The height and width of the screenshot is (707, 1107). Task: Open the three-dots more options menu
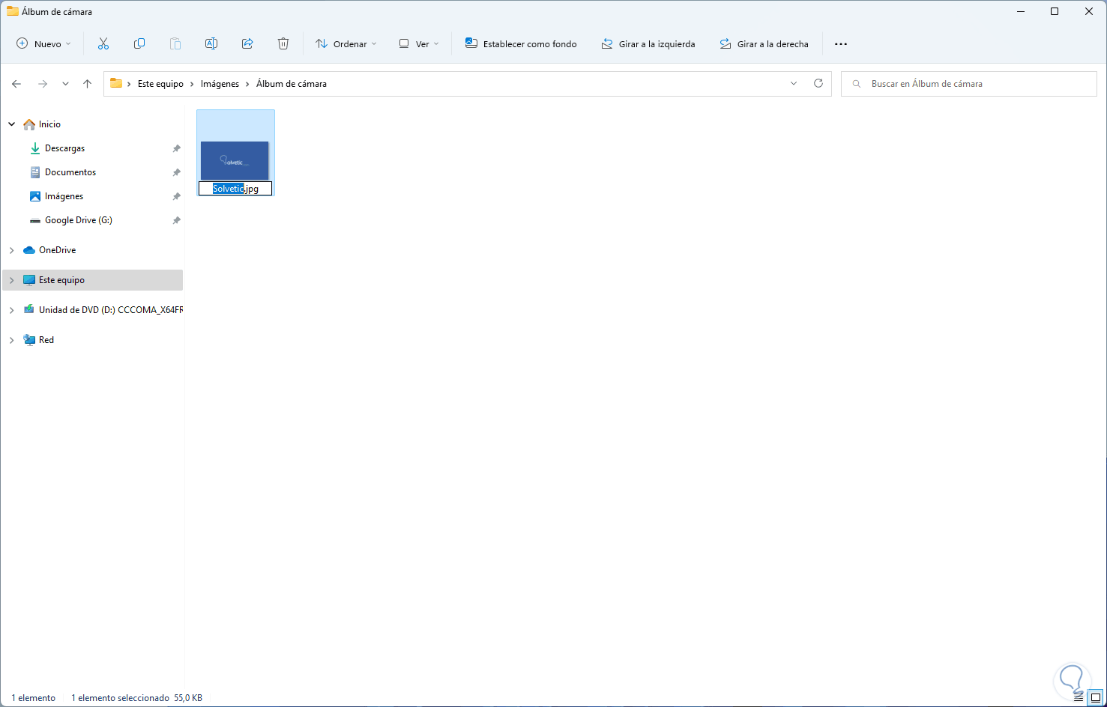pyautogui.click(x=841, y=44)
